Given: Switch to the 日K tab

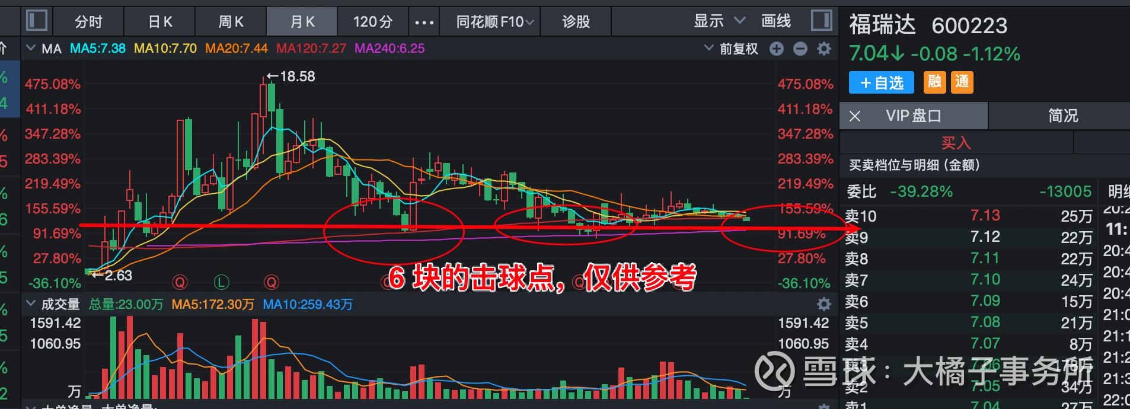Looking at the screenshot, I should click(160, 22).
